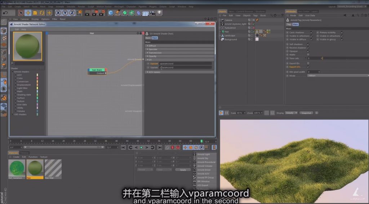
Task: Add a Light bulb object
Action: point(160,13)
